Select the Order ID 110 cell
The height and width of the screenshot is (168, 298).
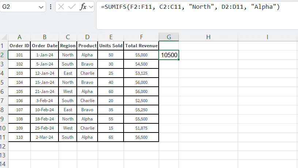point(19,137)
